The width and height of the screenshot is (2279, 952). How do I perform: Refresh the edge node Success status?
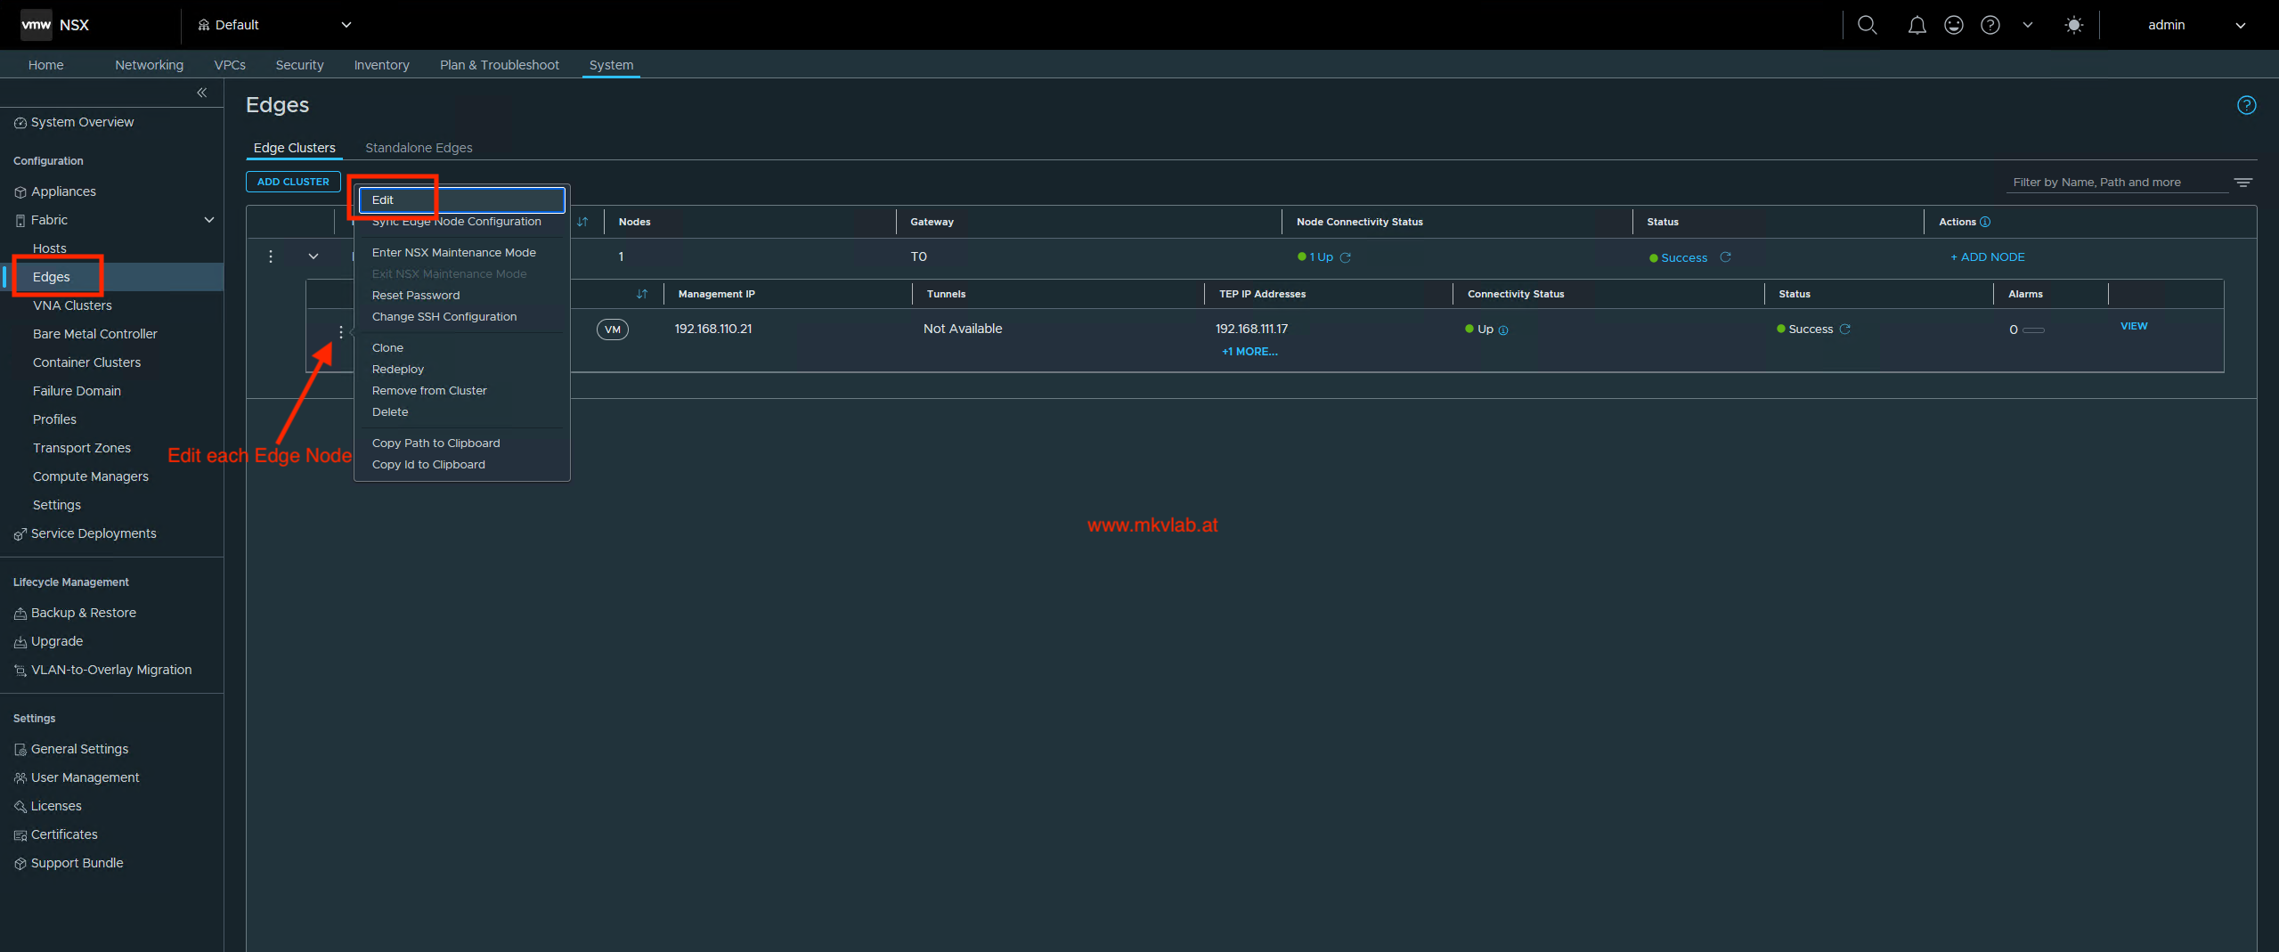click(x=1845, y=329)
